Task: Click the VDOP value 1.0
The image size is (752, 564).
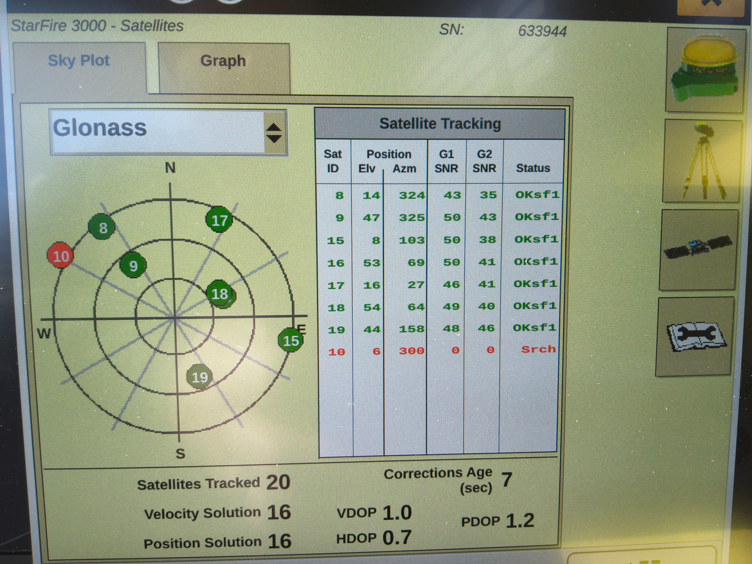Action: (x=397, y=513)
